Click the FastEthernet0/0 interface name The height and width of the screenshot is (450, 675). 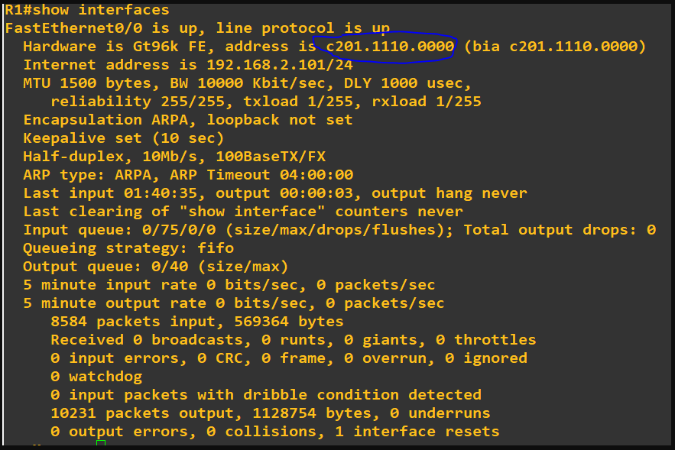(73, 28)
